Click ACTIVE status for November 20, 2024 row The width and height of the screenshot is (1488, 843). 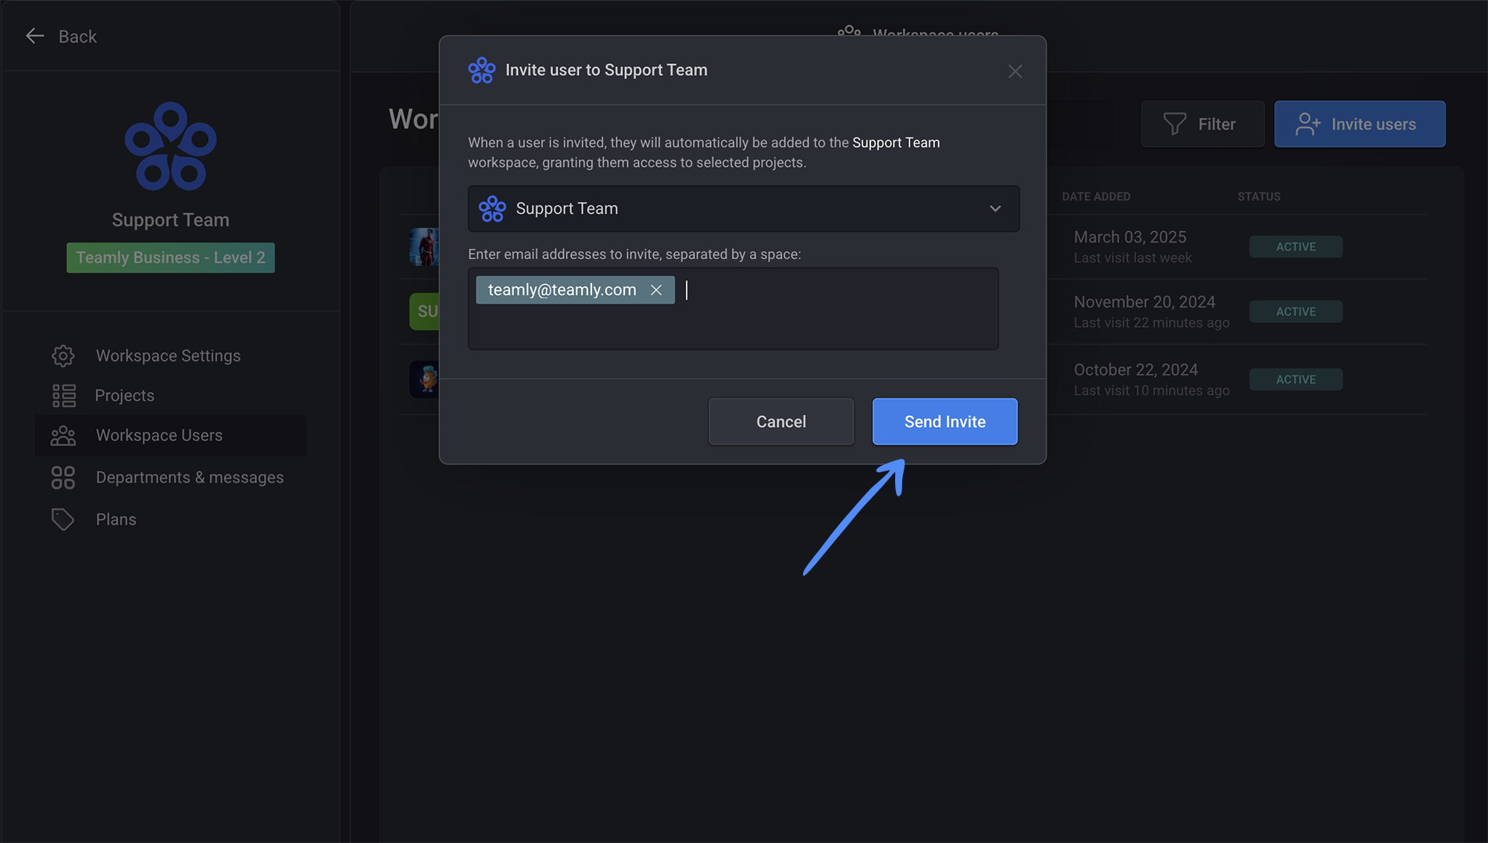[1296, 311]
